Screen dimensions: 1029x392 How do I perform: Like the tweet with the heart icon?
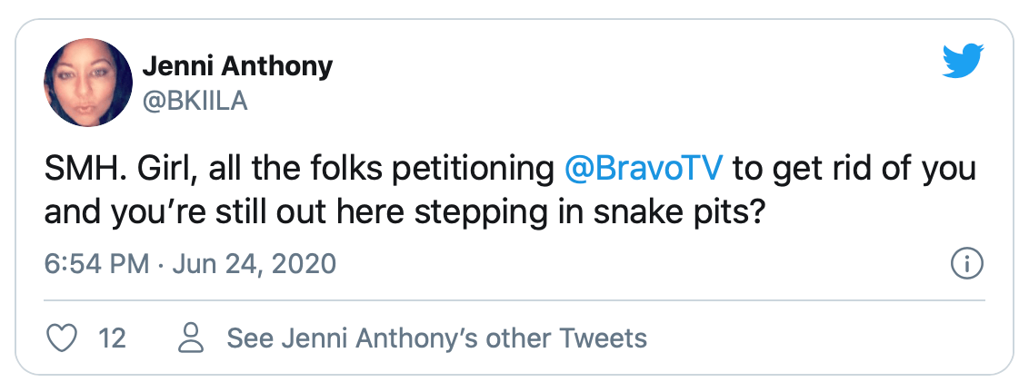[x=61, y=338]
